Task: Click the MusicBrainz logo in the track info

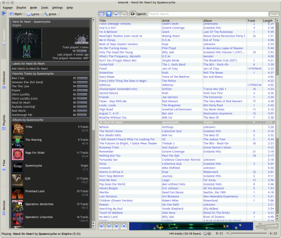Action: click(x=82, y=40)
